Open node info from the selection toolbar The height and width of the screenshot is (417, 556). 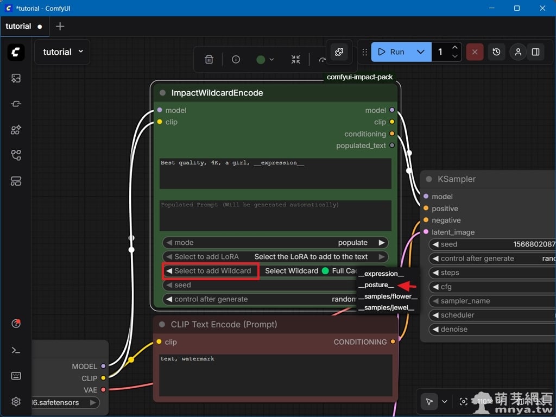[x=236, y=60]
